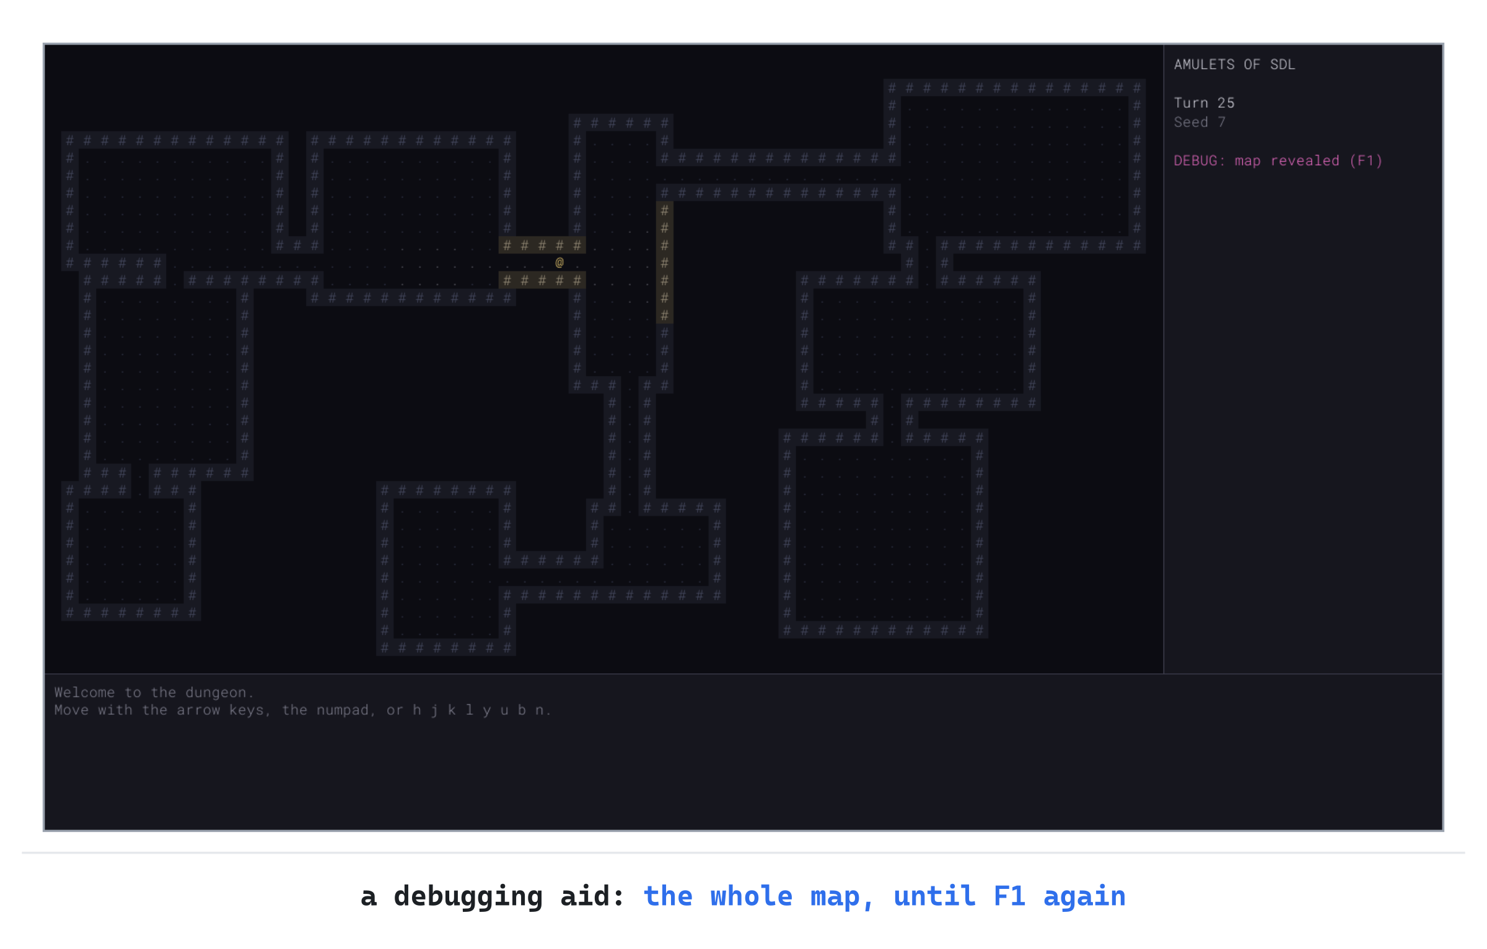Click the AMULETS OF SDL title
The height and width of the screenshot is (949, 1487).
[1234, 64]
